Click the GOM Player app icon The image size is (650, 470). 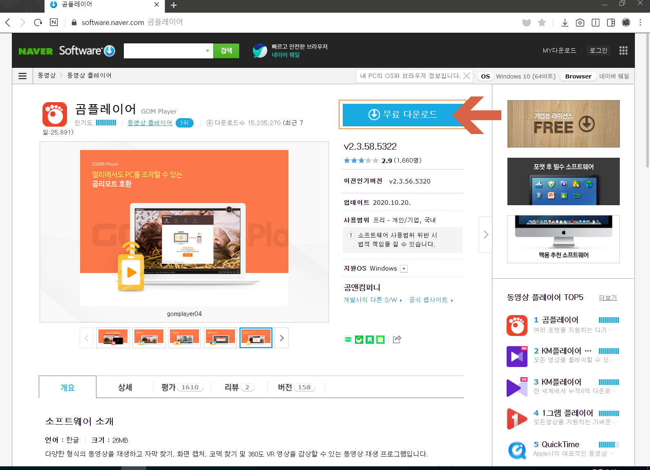click(x=55, y=114)
